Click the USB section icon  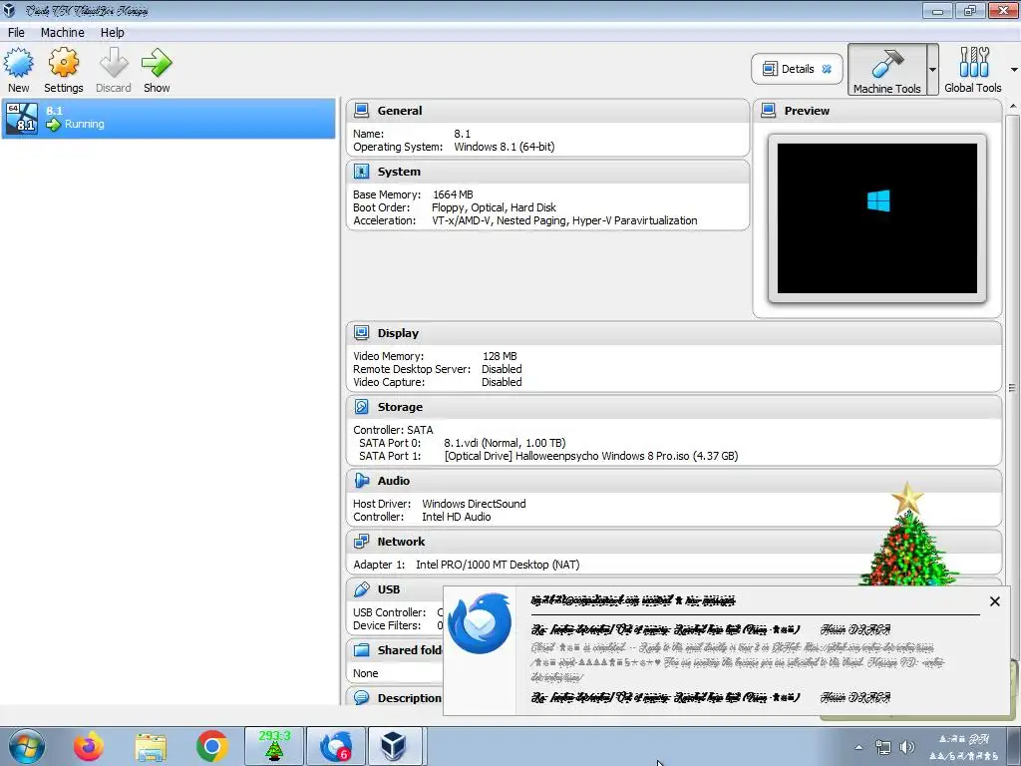[x=361, y=588]
